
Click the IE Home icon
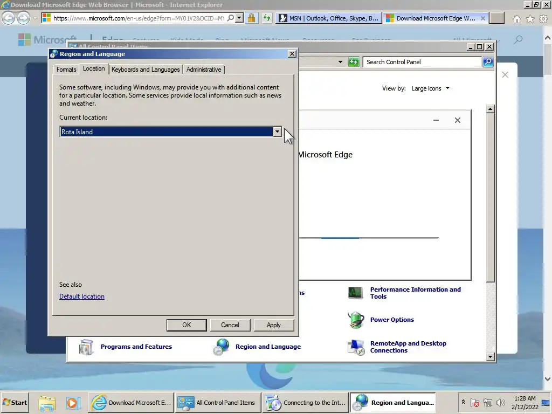[516, 19]
